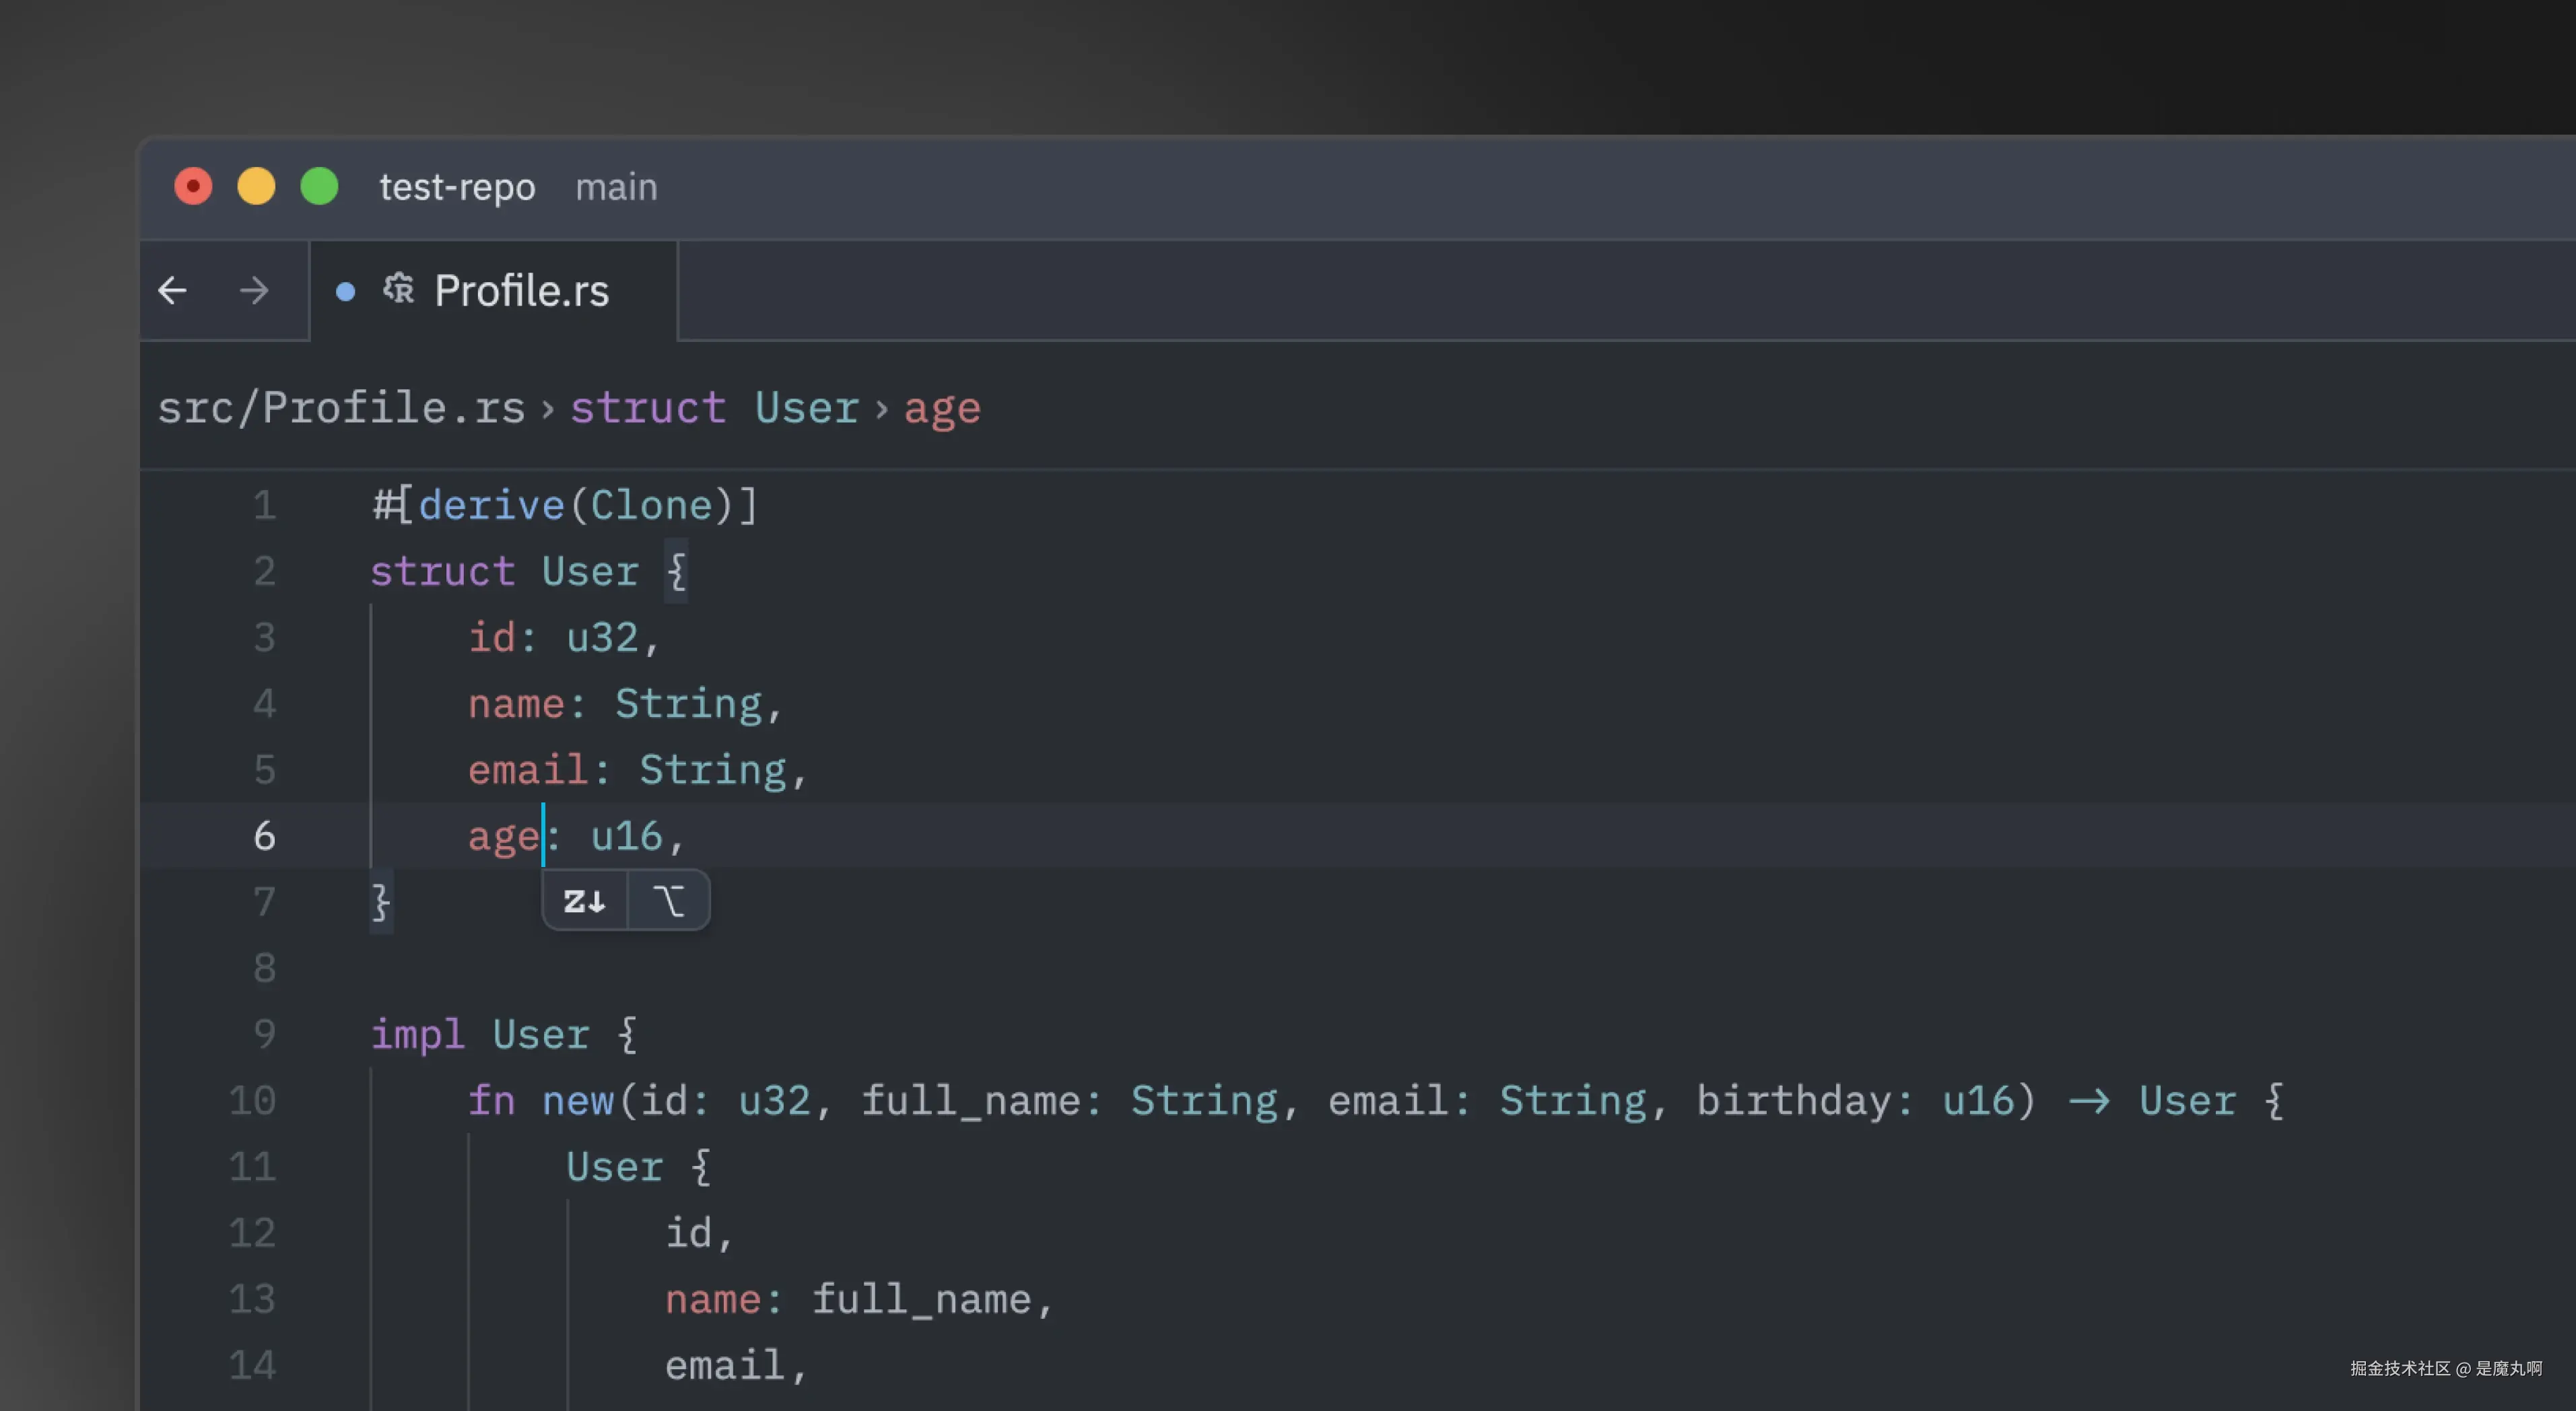Click line number 2 in gutter

pos(264,571)
